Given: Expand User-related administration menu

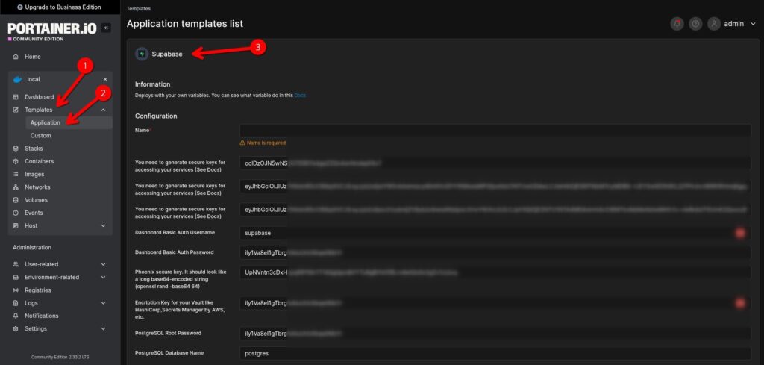Looking at the screenshot, I should pos(103,265).
